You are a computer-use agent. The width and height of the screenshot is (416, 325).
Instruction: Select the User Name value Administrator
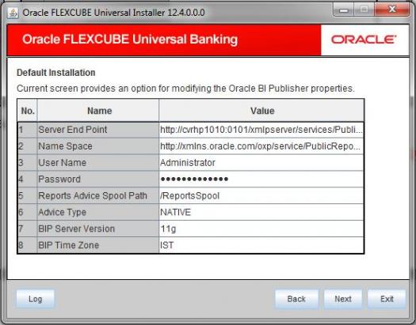click(x=261, y=163)
